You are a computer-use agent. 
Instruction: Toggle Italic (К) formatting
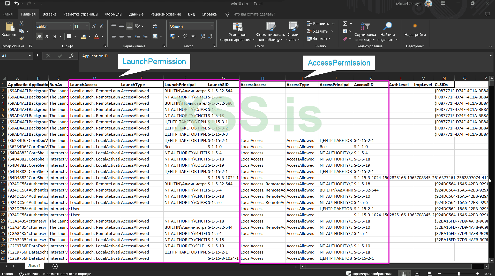(x=47, y=36)
